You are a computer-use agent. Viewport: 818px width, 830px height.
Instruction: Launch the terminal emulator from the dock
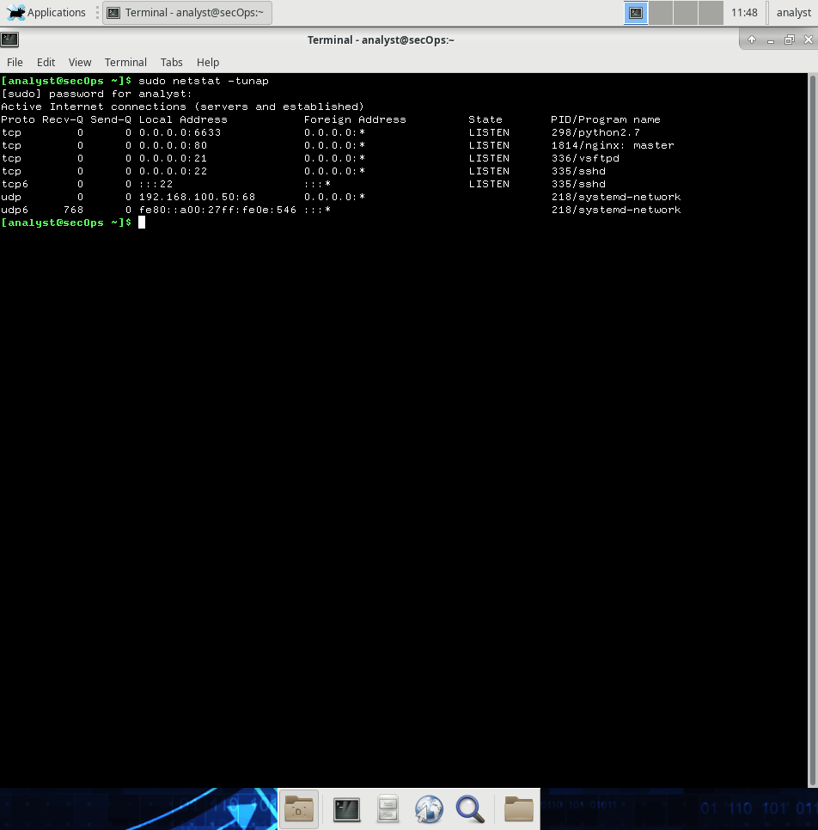346,809
